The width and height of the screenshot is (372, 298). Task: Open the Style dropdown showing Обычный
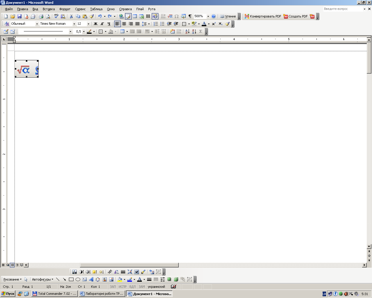pyautogui.click(x=37, y=24)
